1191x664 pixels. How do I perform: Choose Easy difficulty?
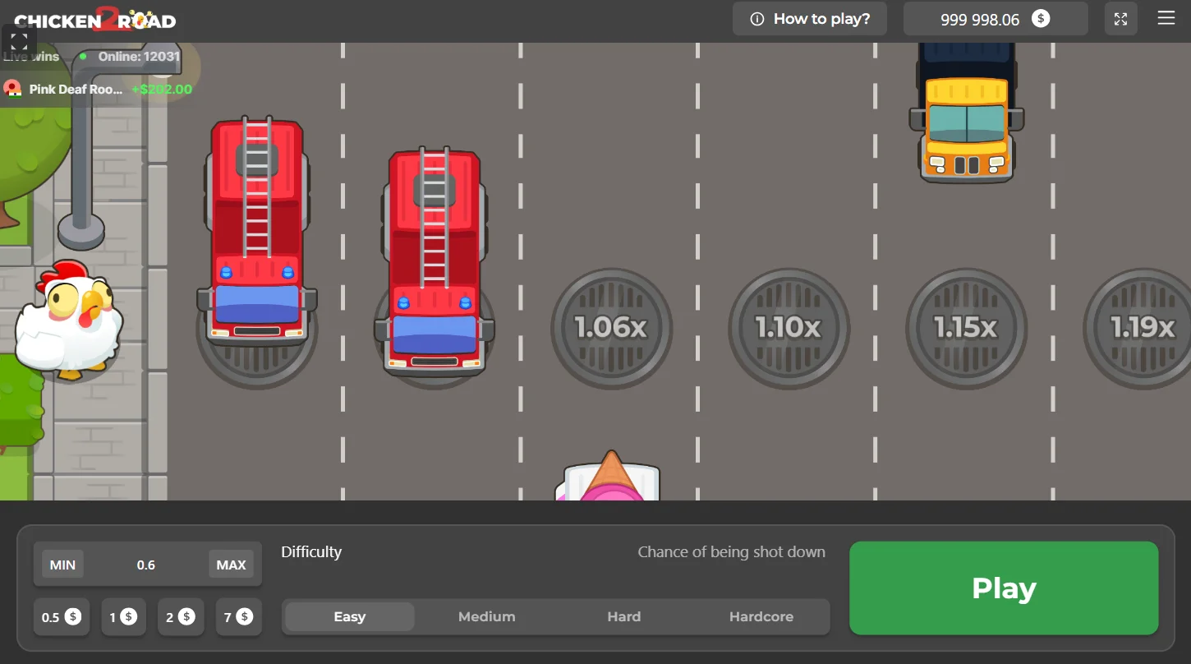[x=350, y=616]
